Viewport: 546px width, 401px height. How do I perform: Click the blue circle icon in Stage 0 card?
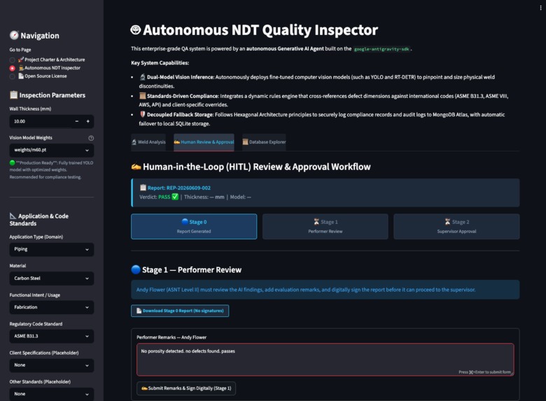tap(185, 222)
